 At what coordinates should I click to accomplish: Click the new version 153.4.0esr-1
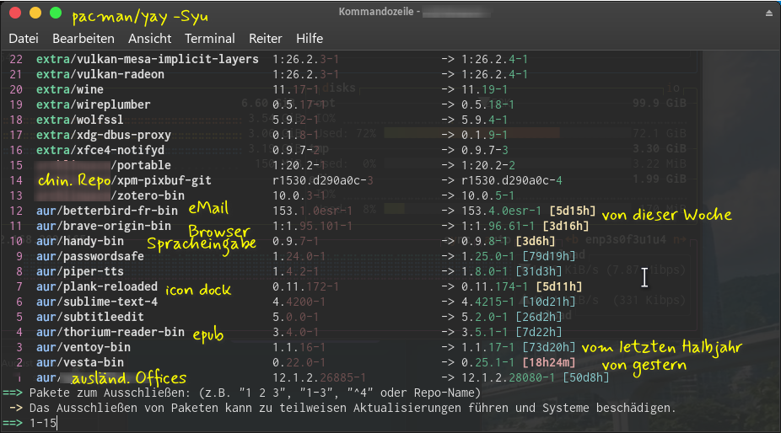tap(501, 211)
